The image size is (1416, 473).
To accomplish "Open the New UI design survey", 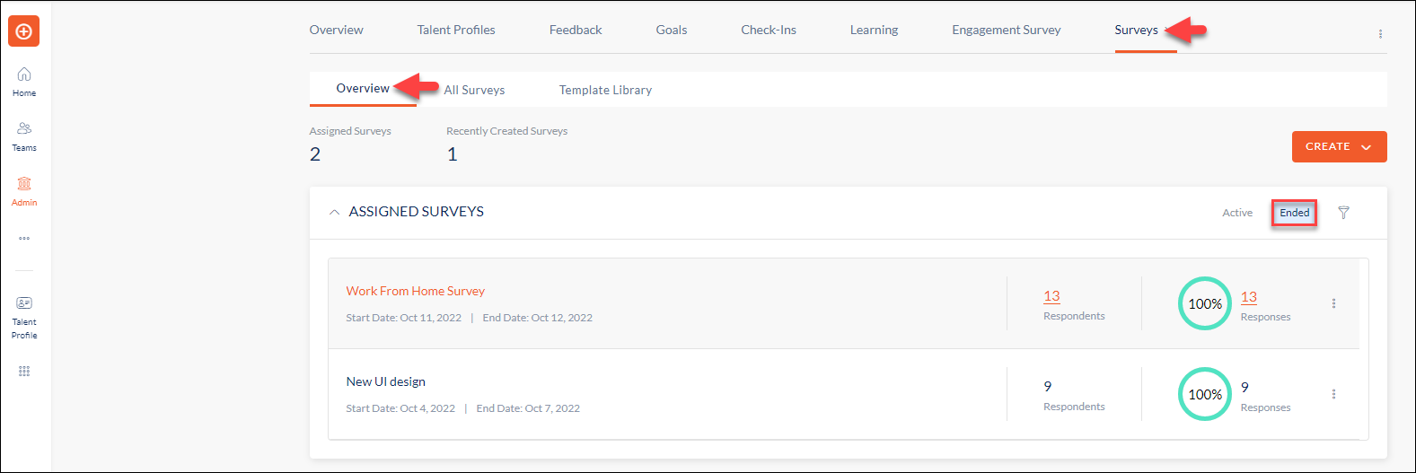I will coord(386,381).
